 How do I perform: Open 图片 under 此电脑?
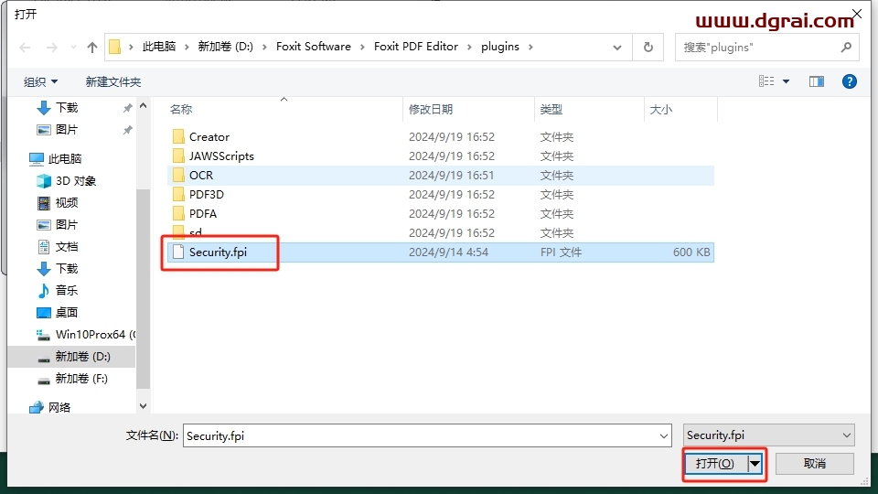(x=67, y=225)
